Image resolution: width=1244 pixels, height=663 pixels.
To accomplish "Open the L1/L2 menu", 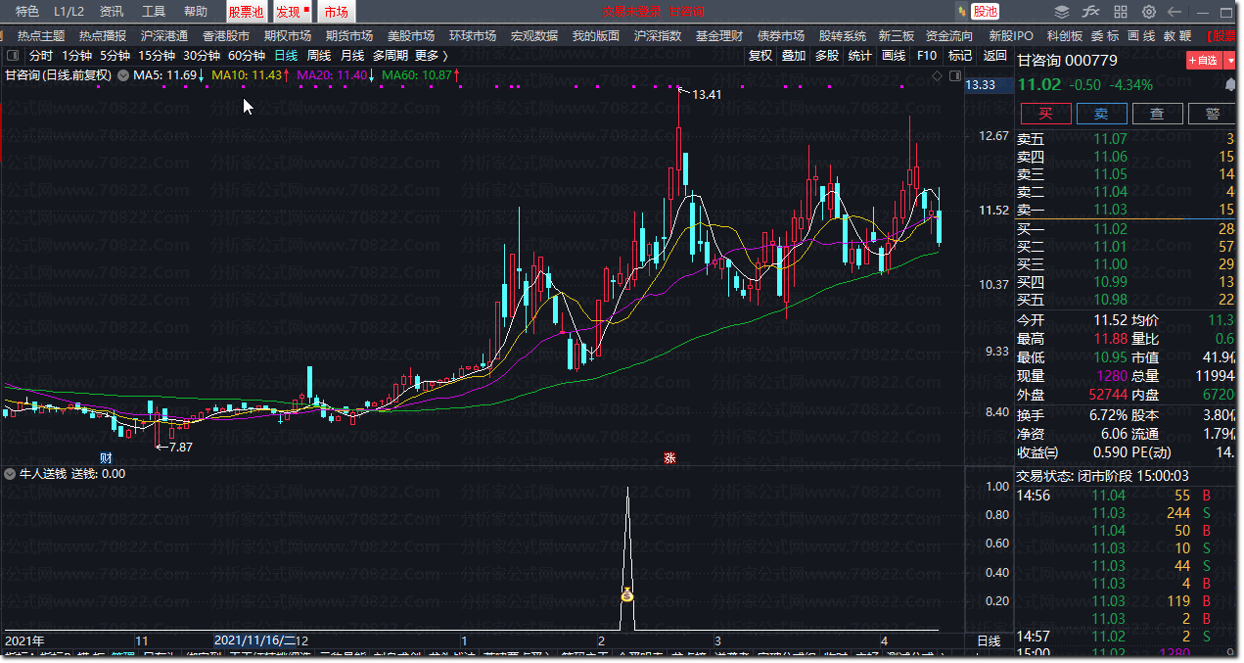I will pos(69,12).
